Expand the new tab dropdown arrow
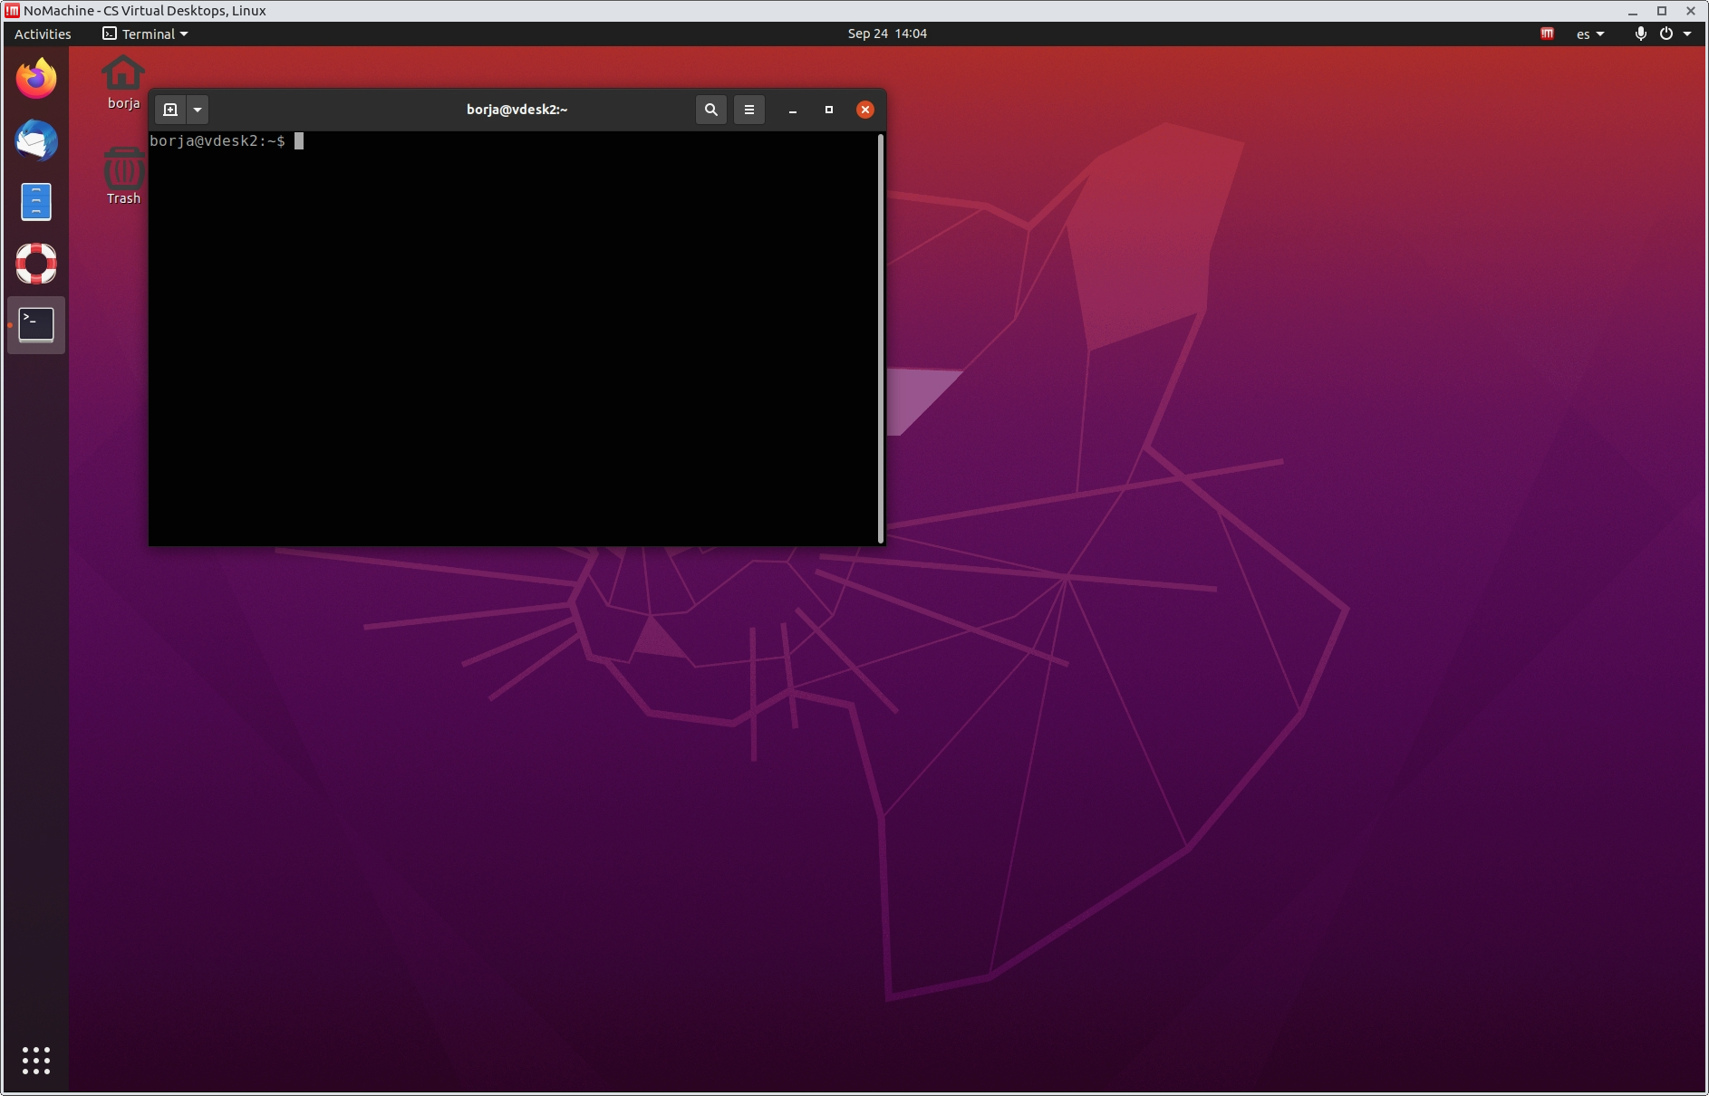The width and height of the screenshot is (1709, 1096). (198, 110)
